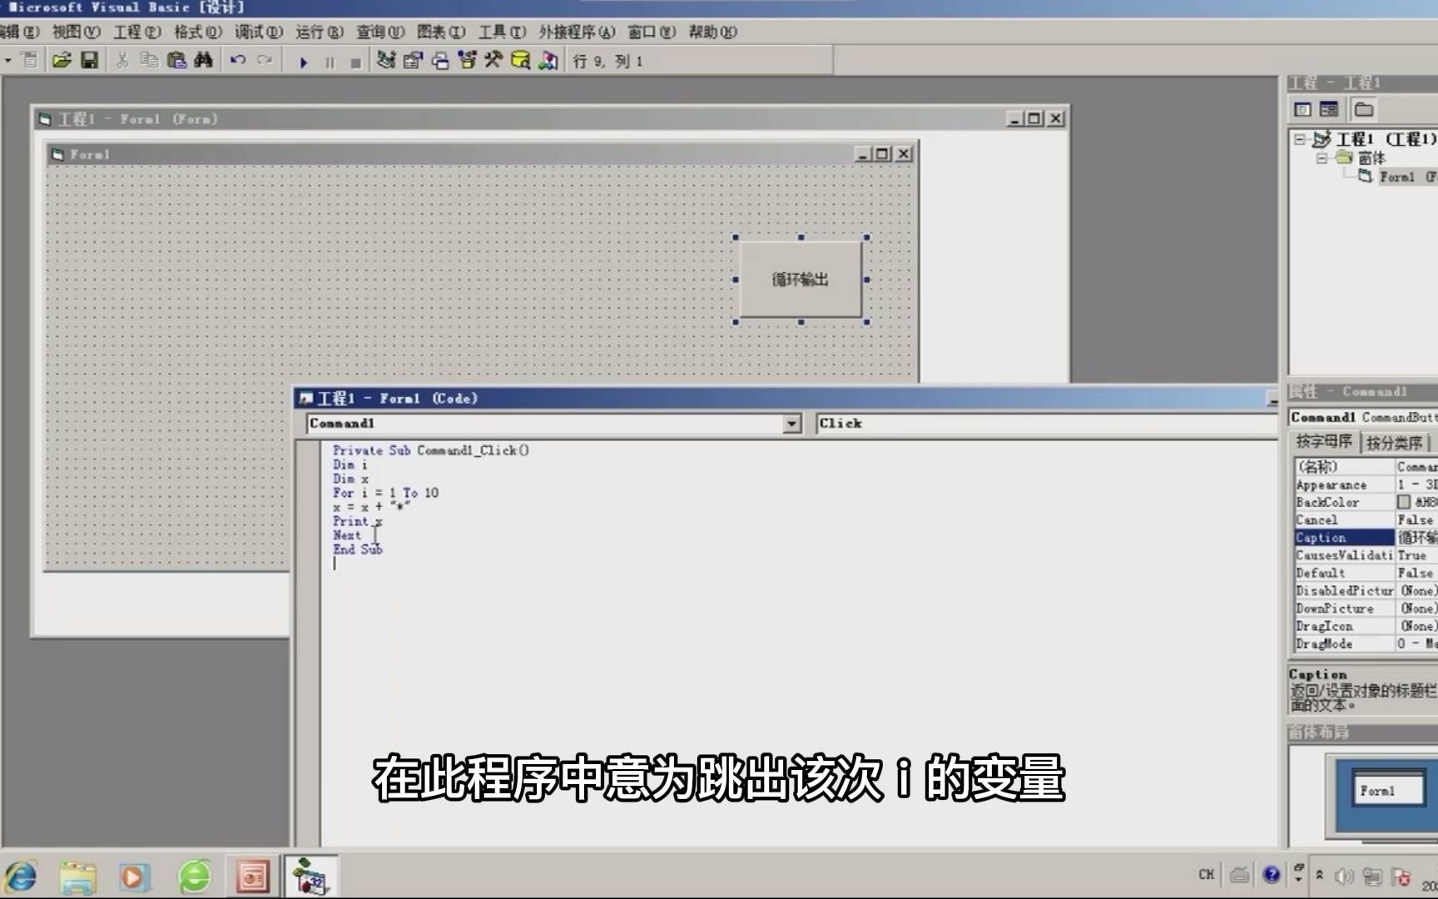The image size is (1438, 899).
Task: Select the DragIcon property row
Action: click(1365, 626)
